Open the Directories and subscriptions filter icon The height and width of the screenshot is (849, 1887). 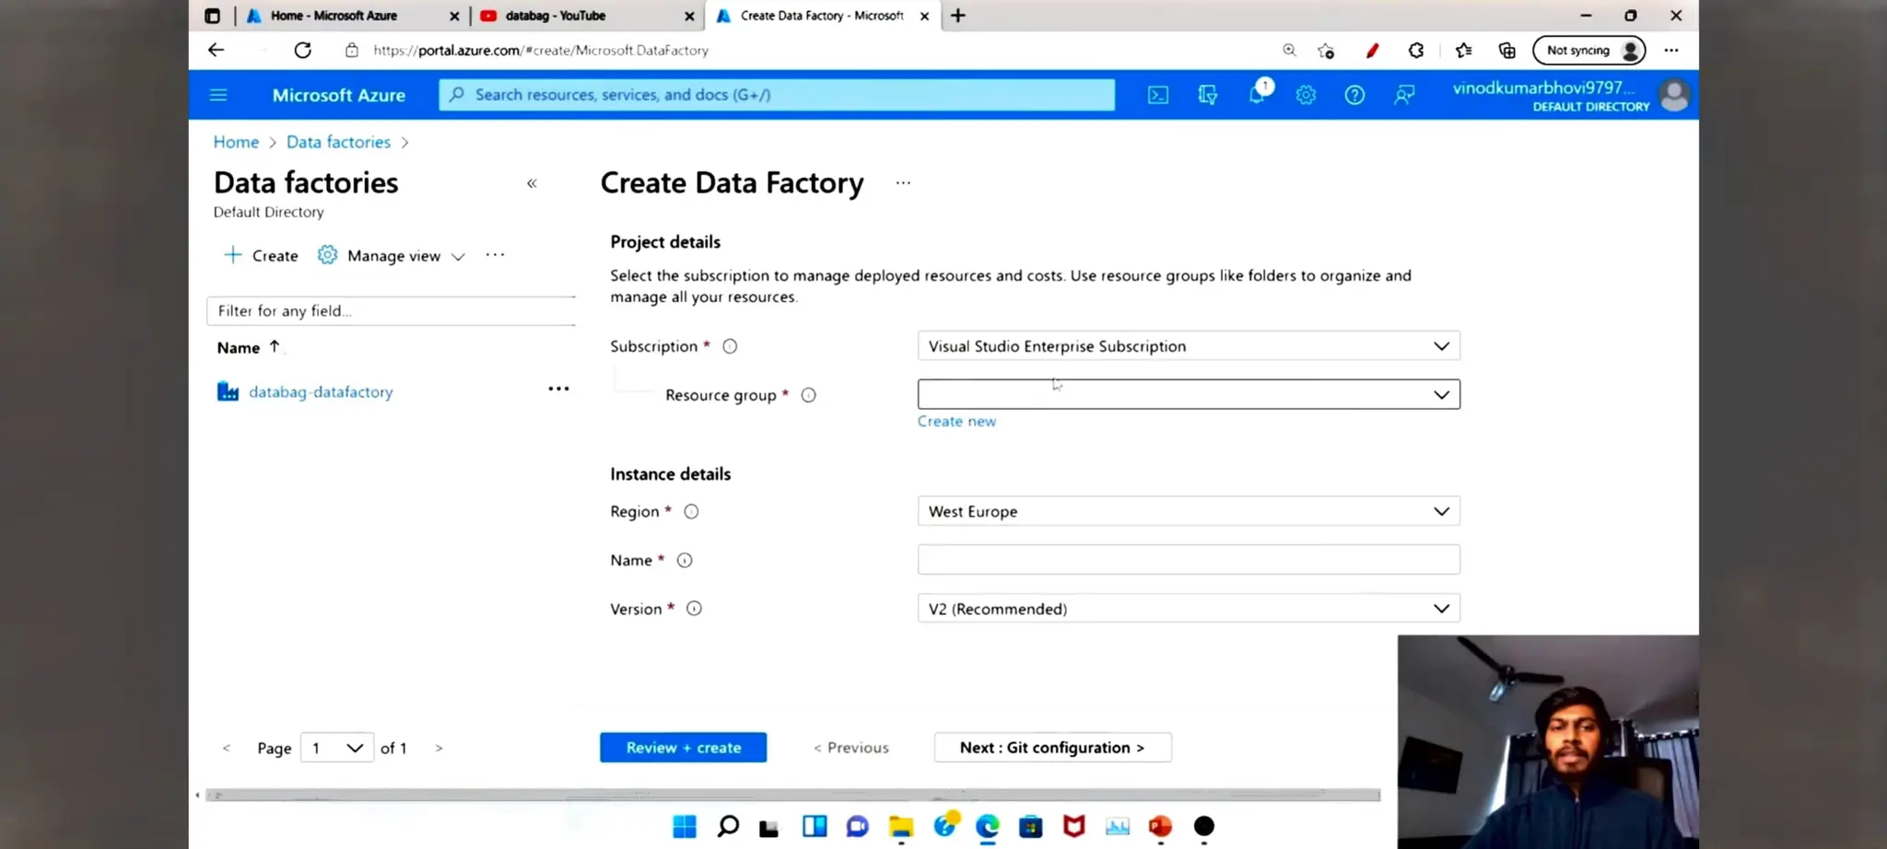pyautogui.click(x=1208, y=95)
